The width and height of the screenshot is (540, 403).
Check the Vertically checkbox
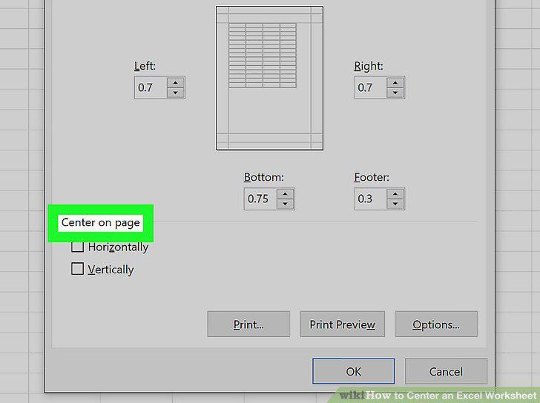[77, 269]
